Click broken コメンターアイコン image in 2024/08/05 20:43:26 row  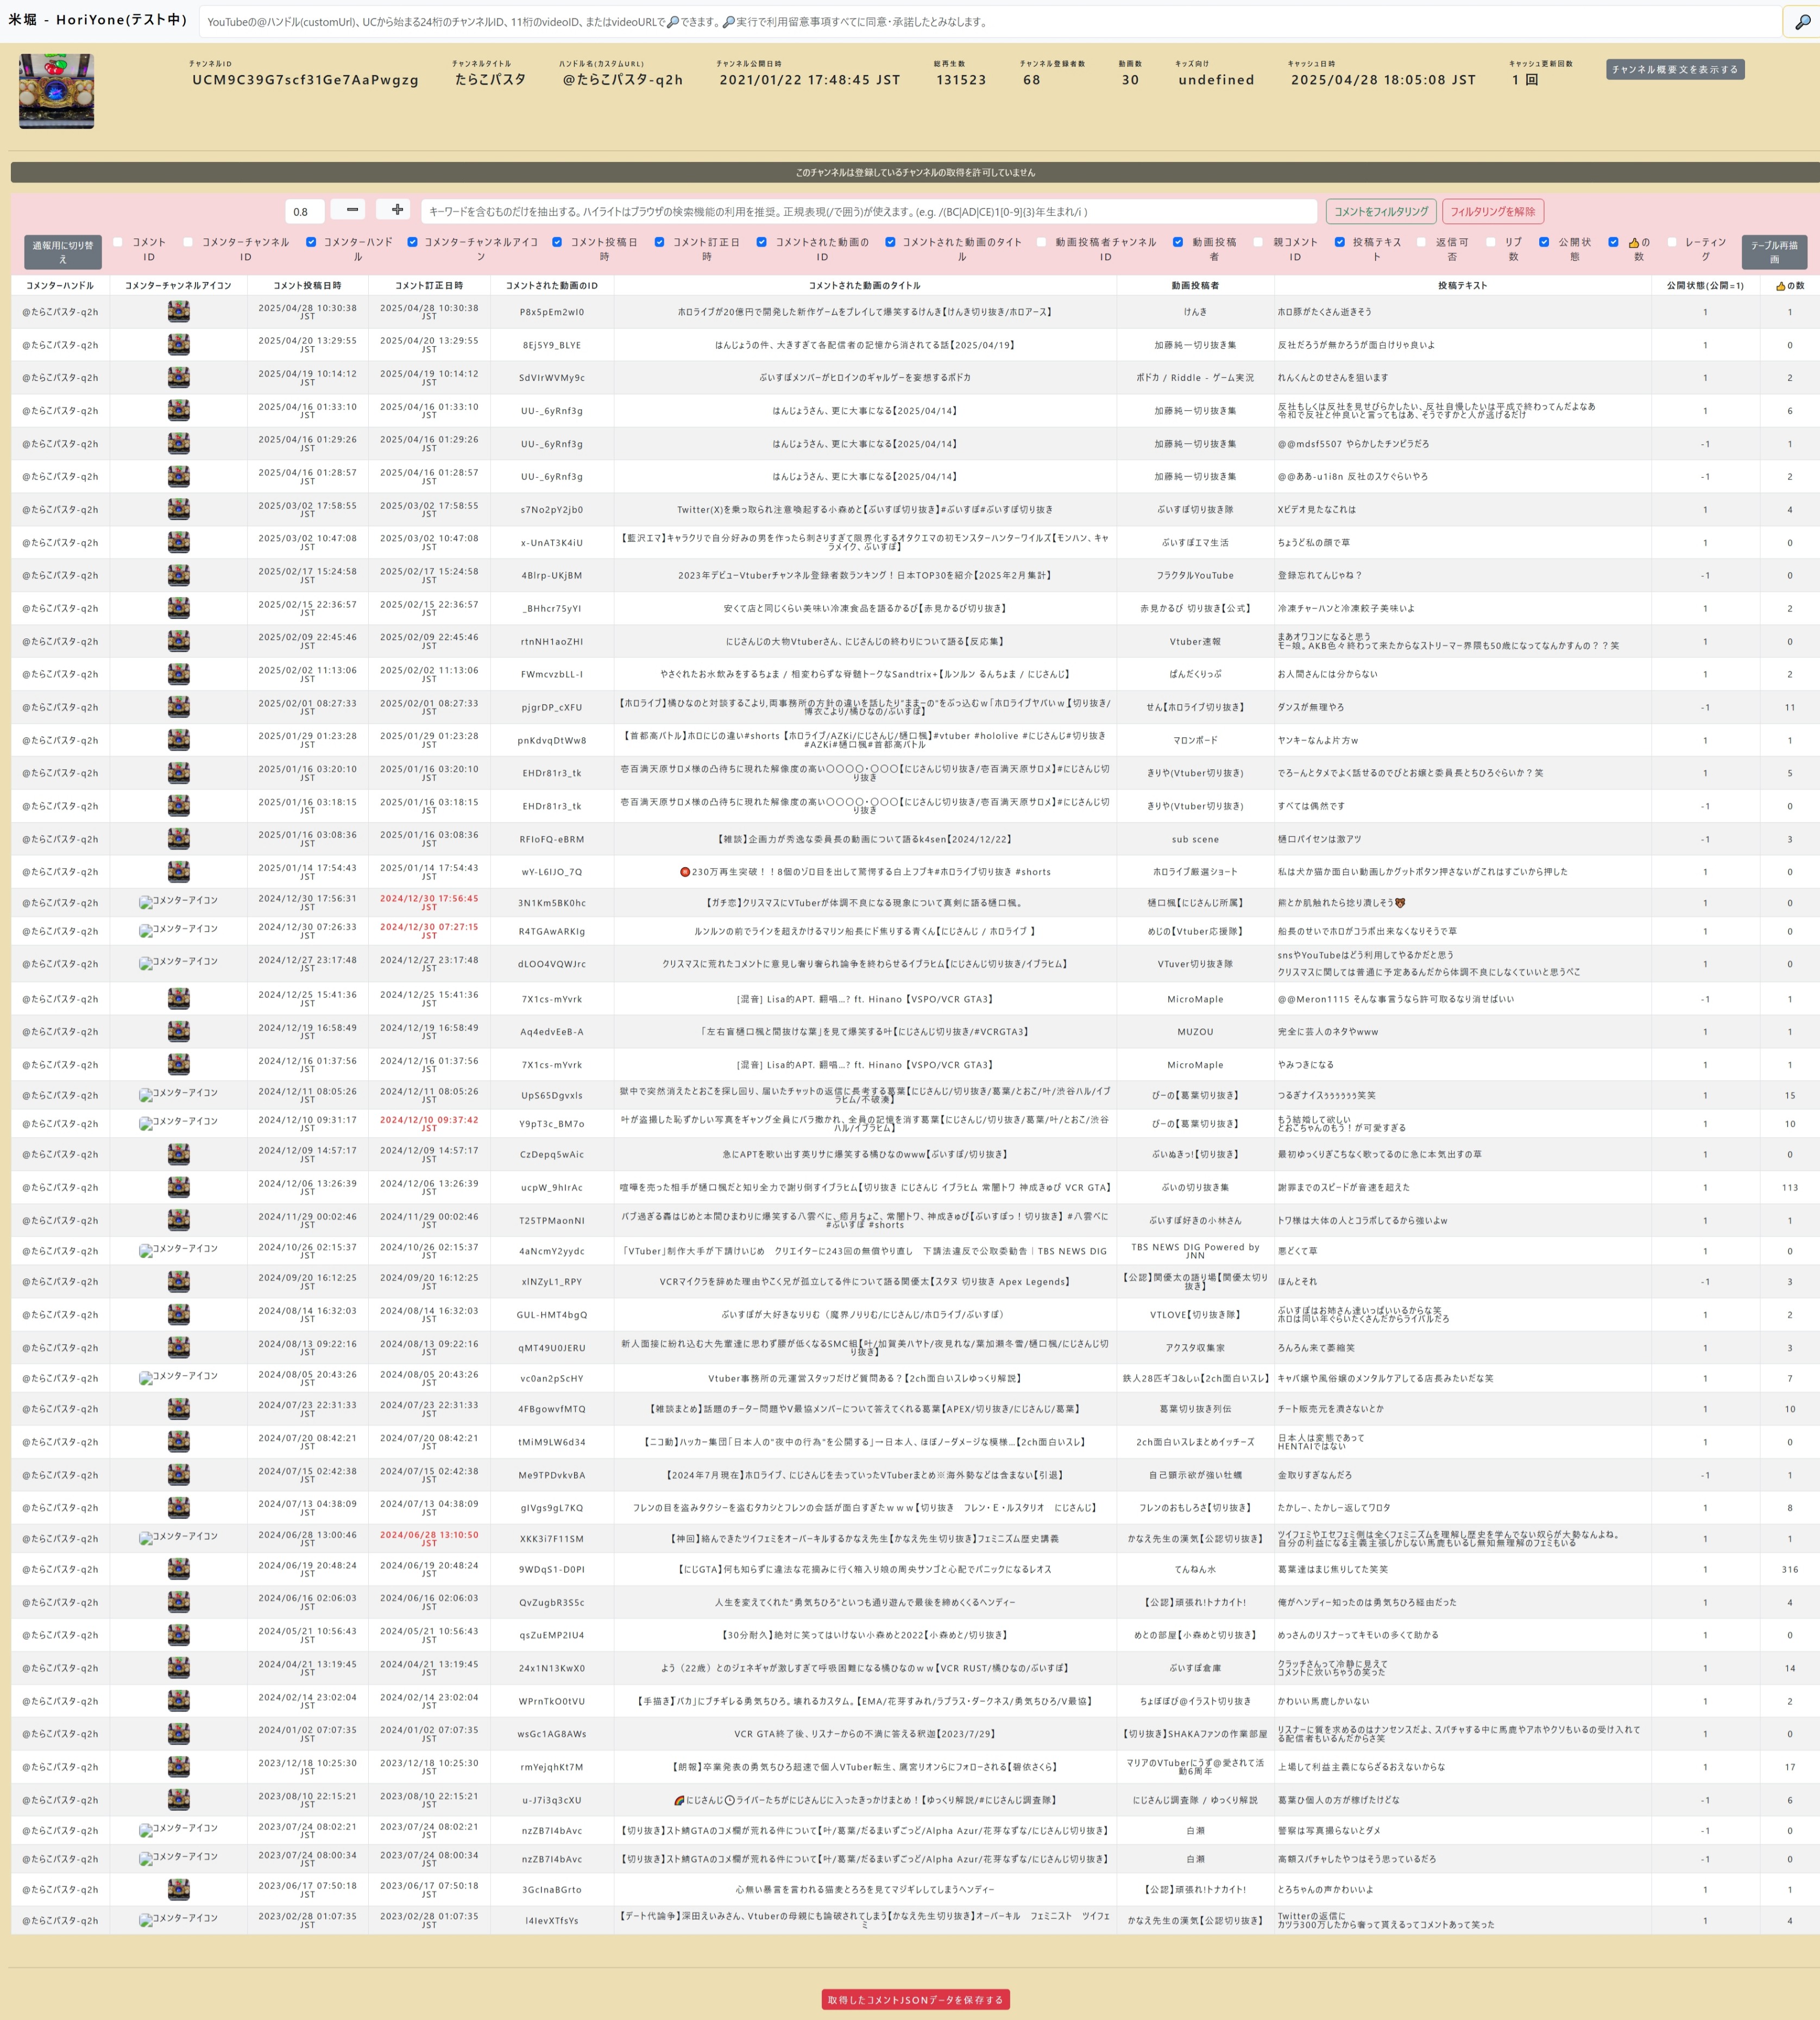point(179,1378)
